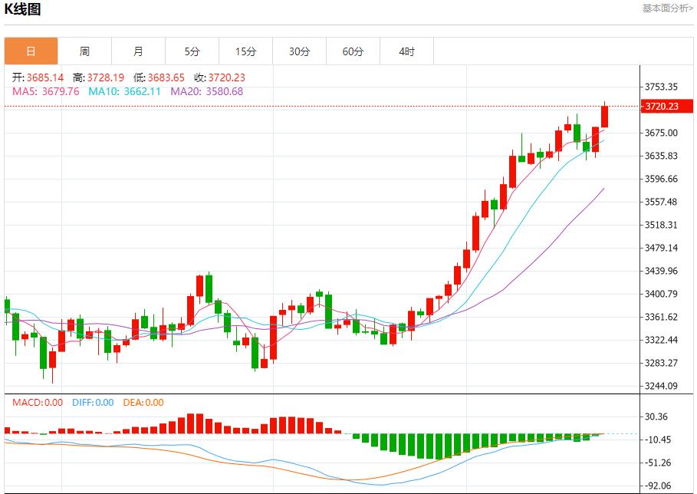This screenshot has height=494, width=697.
Task: Select the MA10: 3662.11 indicator label
Action: click(124, 91)
